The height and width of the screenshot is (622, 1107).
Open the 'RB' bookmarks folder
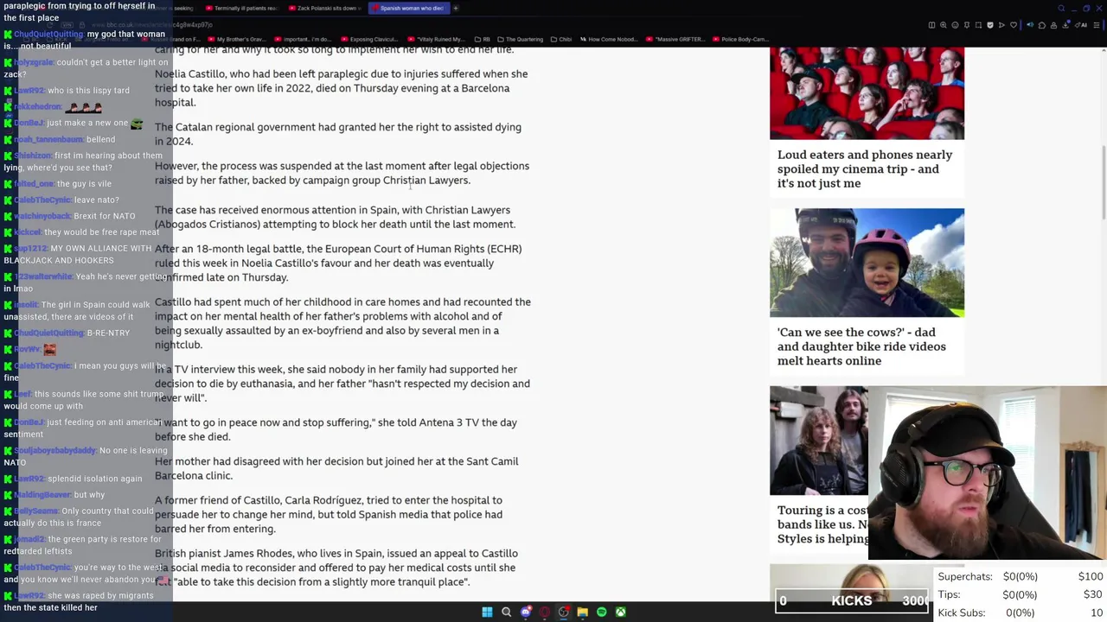click(482, 39)
